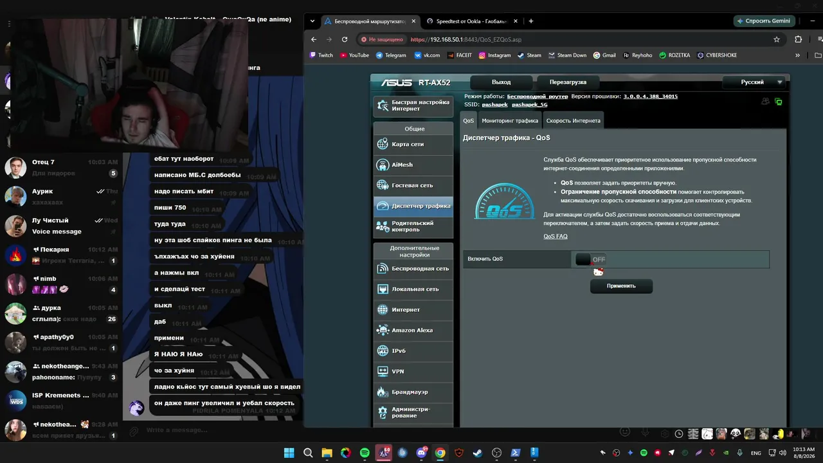Open YouTube bookmark

pos(354,55)
